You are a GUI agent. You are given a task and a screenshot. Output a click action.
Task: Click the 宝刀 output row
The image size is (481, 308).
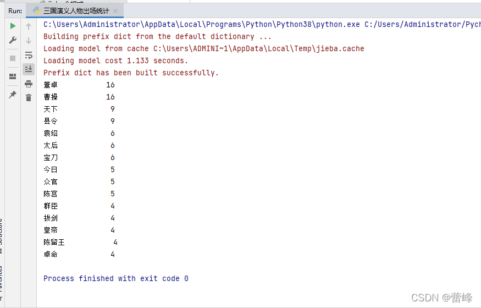[x=79, y=158]
